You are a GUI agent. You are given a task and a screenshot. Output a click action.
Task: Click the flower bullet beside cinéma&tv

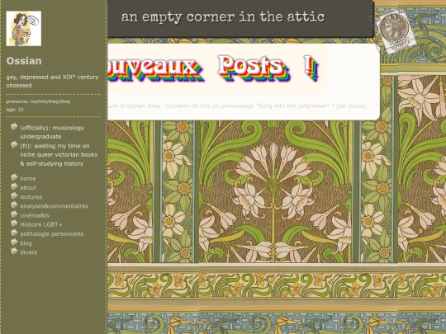14,214
